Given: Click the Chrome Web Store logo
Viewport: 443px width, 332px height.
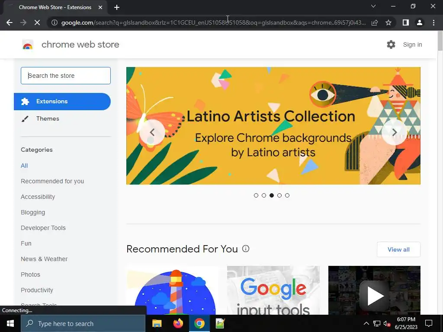Looking at the screenshot, I should click(x=28, y=45).
